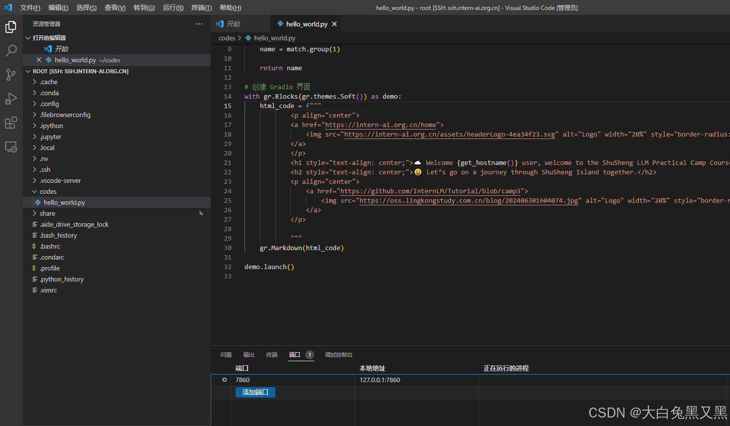This screenshot has width=730, height=426.
Task: Click the github InternLM Tutorial URL in code
Action: click(431, 191)
